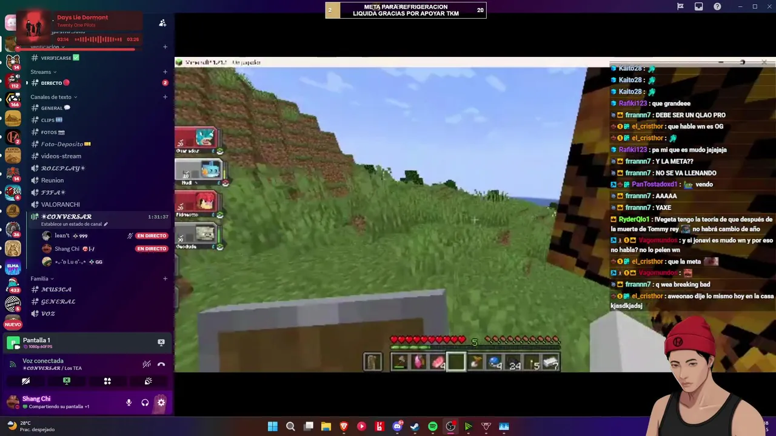Stop streaming Pantalla 1 icon

[x=161, y=342]
